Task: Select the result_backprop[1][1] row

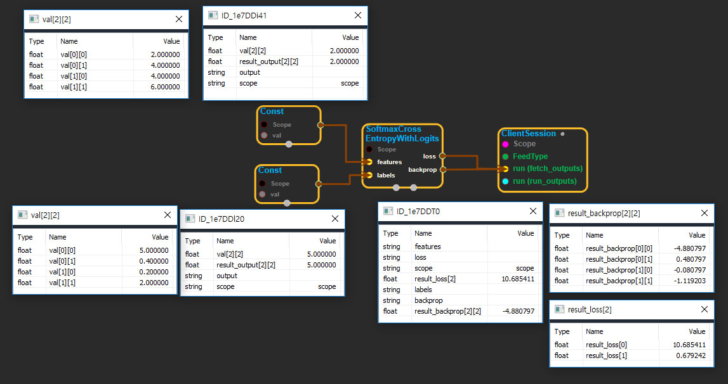Action: pos(631,281)
